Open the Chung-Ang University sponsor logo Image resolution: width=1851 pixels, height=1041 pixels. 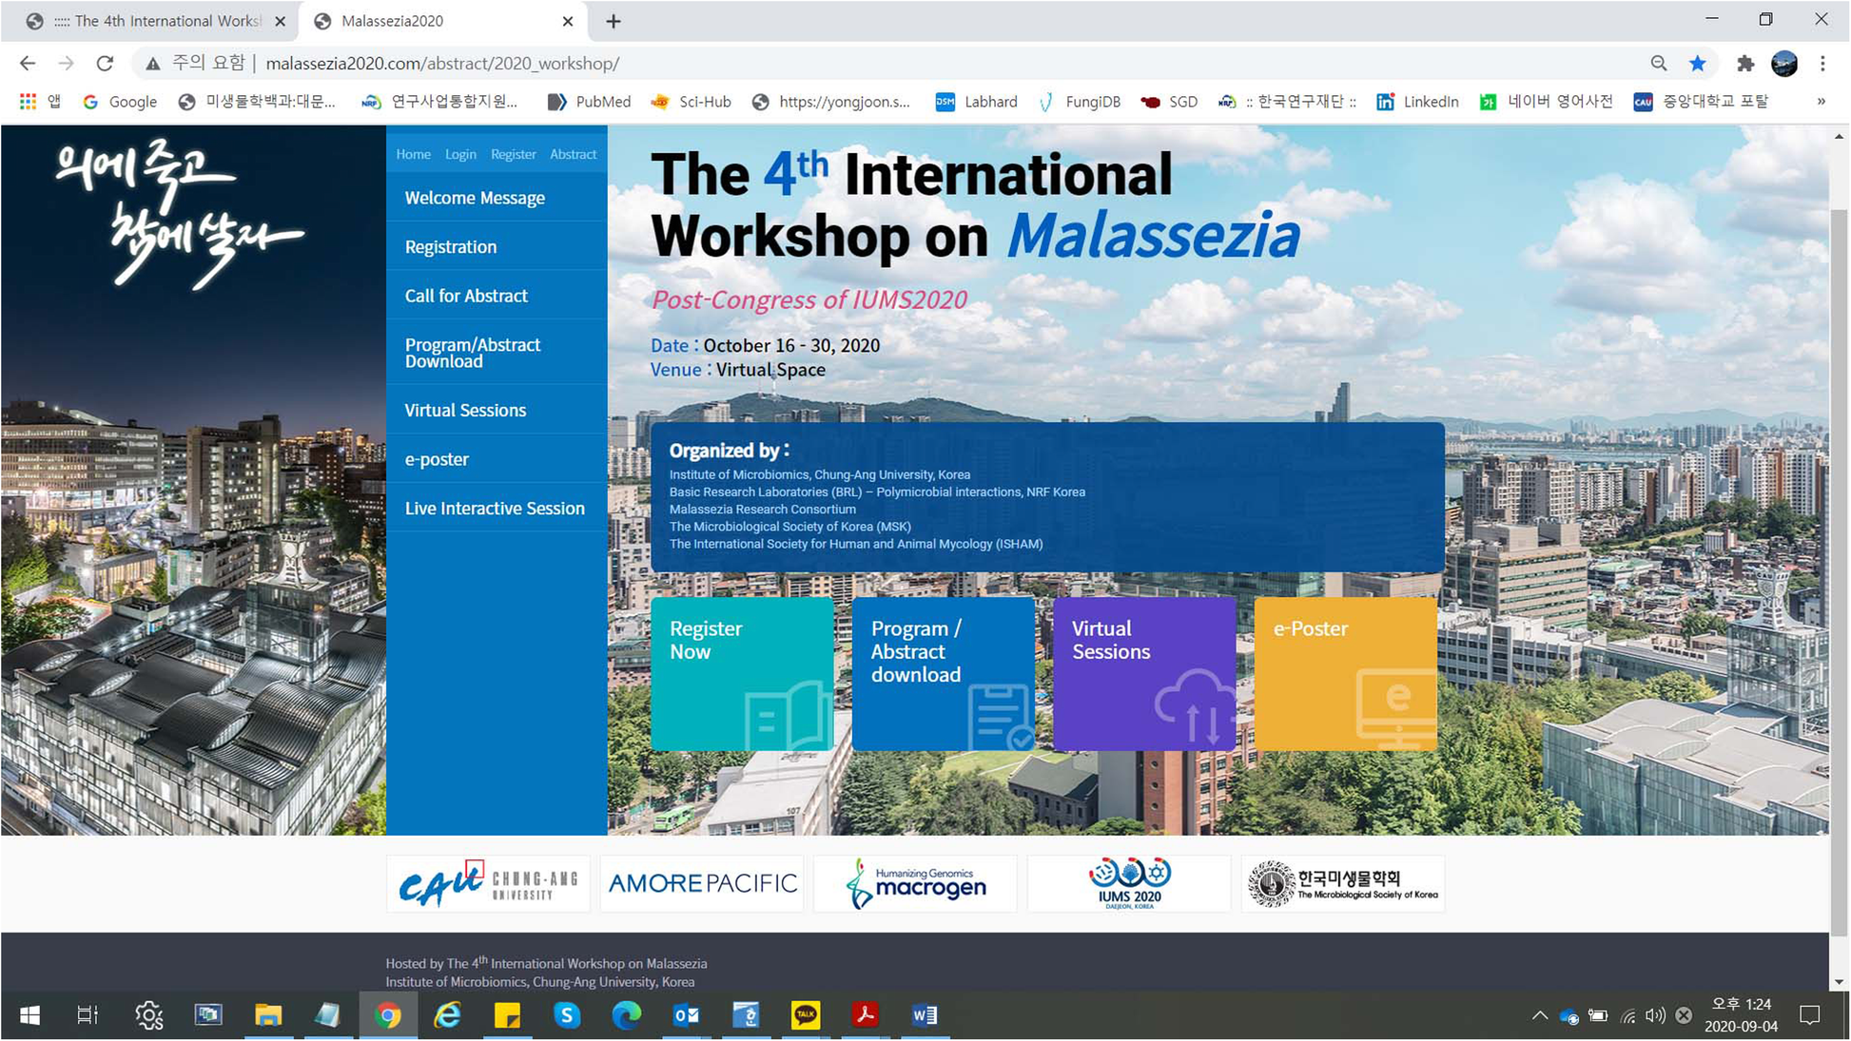click(488, 883)
